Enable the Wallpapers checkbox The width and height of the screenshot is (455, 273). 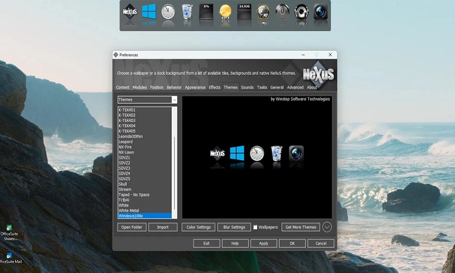coord(255,227)
